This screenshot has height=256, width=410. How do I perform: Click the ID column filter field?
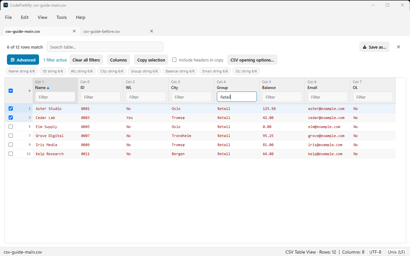(101, 97)
